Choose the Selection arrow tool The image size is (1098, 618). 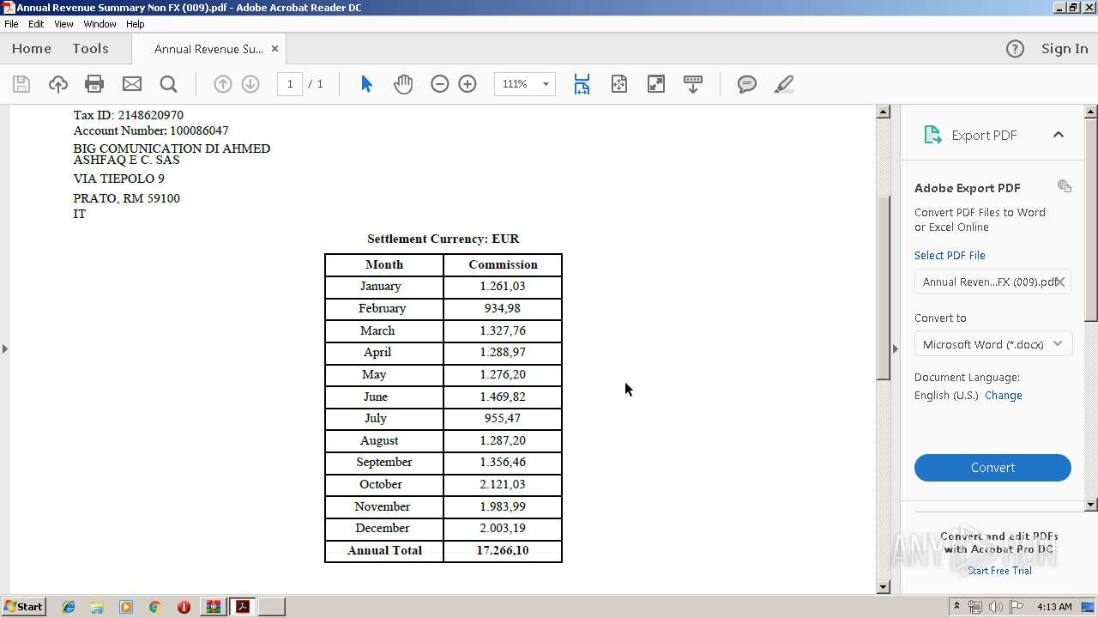click(366, 84)
